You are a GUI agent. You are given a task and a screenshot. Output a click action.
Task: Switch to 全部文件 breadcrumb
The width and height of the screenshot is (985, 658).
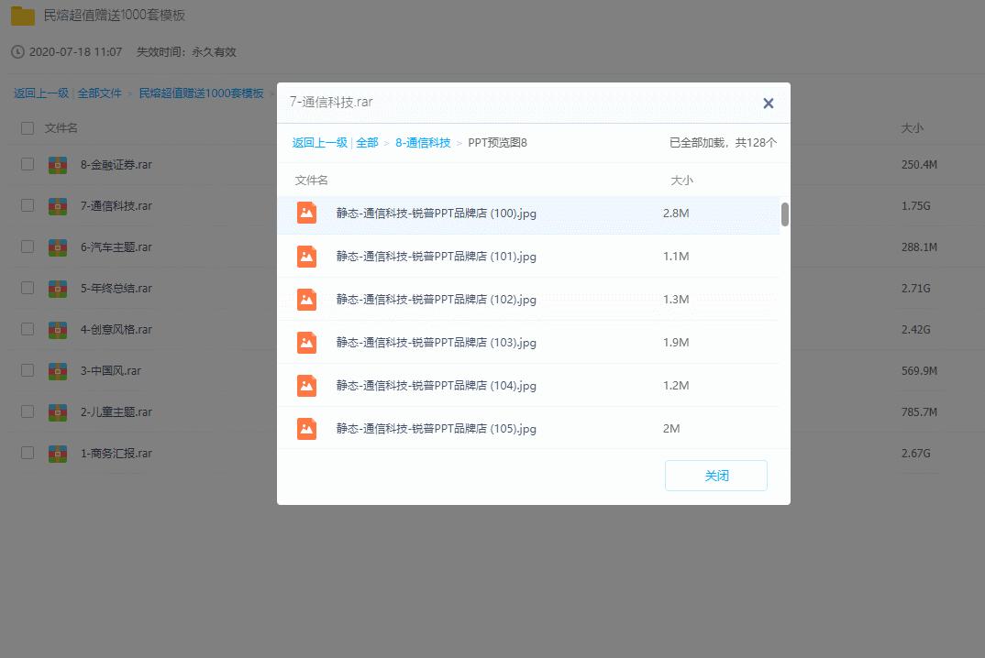[x=101, y=93]
